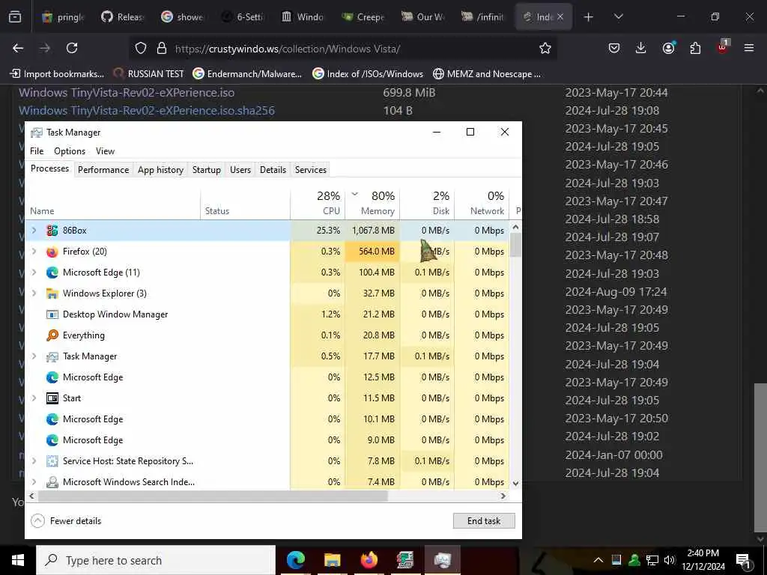Viewport: 767px width, 575px height.
Task: Expand the Firefox (20) process group
Action: tap(34, 252)
